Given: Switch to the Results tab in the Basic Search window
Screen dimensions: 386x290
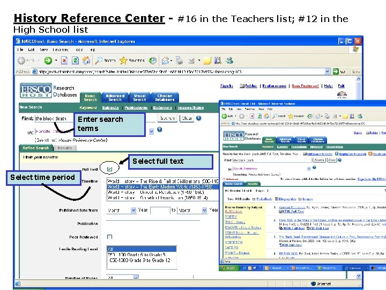Looking at the screenshot, I should (x=65, y=148).
